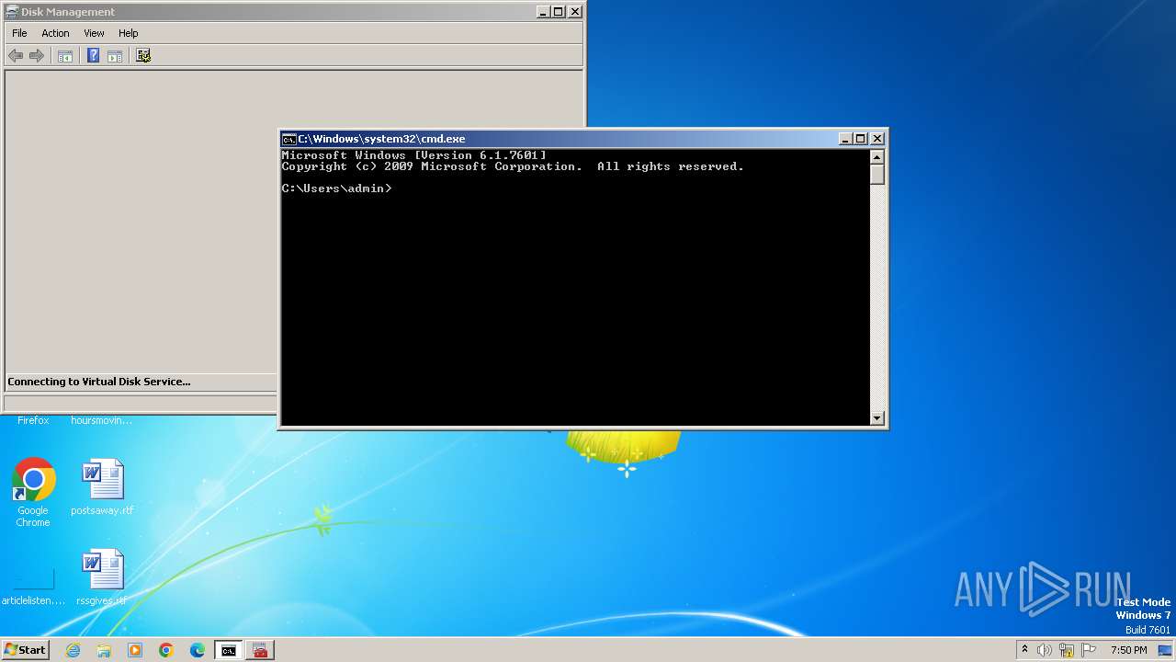Minimize the Disk Management window

point(543,12)
